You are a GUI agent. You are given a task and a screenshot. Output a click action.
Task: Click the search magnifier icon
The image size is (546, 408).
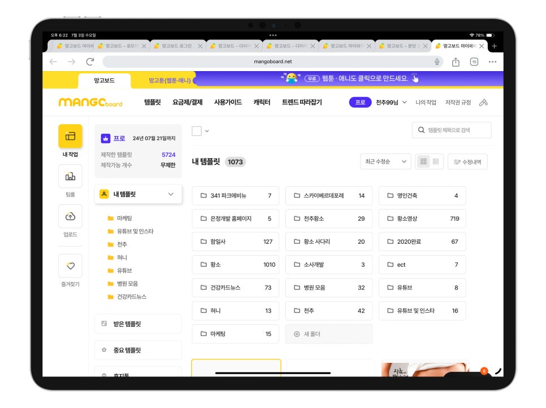point(421,130)
